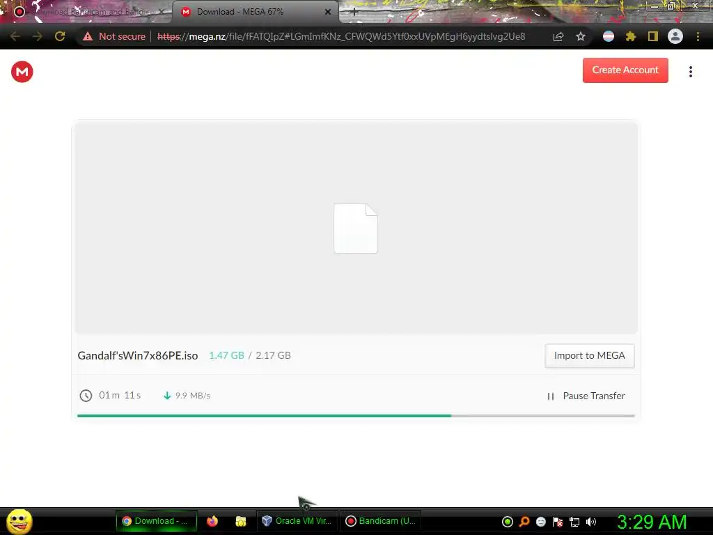Share this page icon in address bar
Screen dimensions: 713x535
tap(558, 36)
